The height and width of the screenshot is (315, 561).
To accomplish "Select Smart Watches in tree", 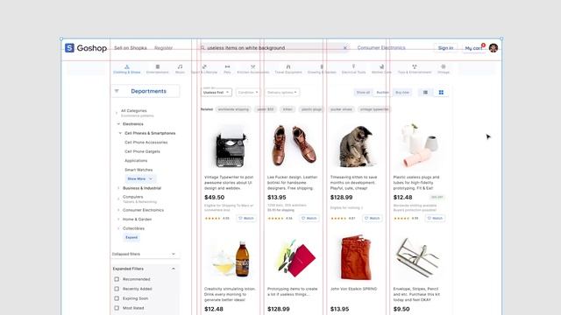I will click(138, 170).
